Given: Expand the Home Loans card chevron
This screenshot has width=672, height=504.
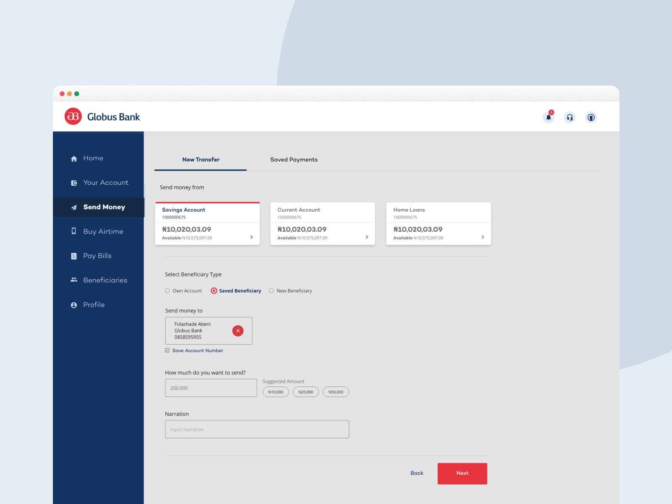Looking at the screenshot, I should (483, 237).
